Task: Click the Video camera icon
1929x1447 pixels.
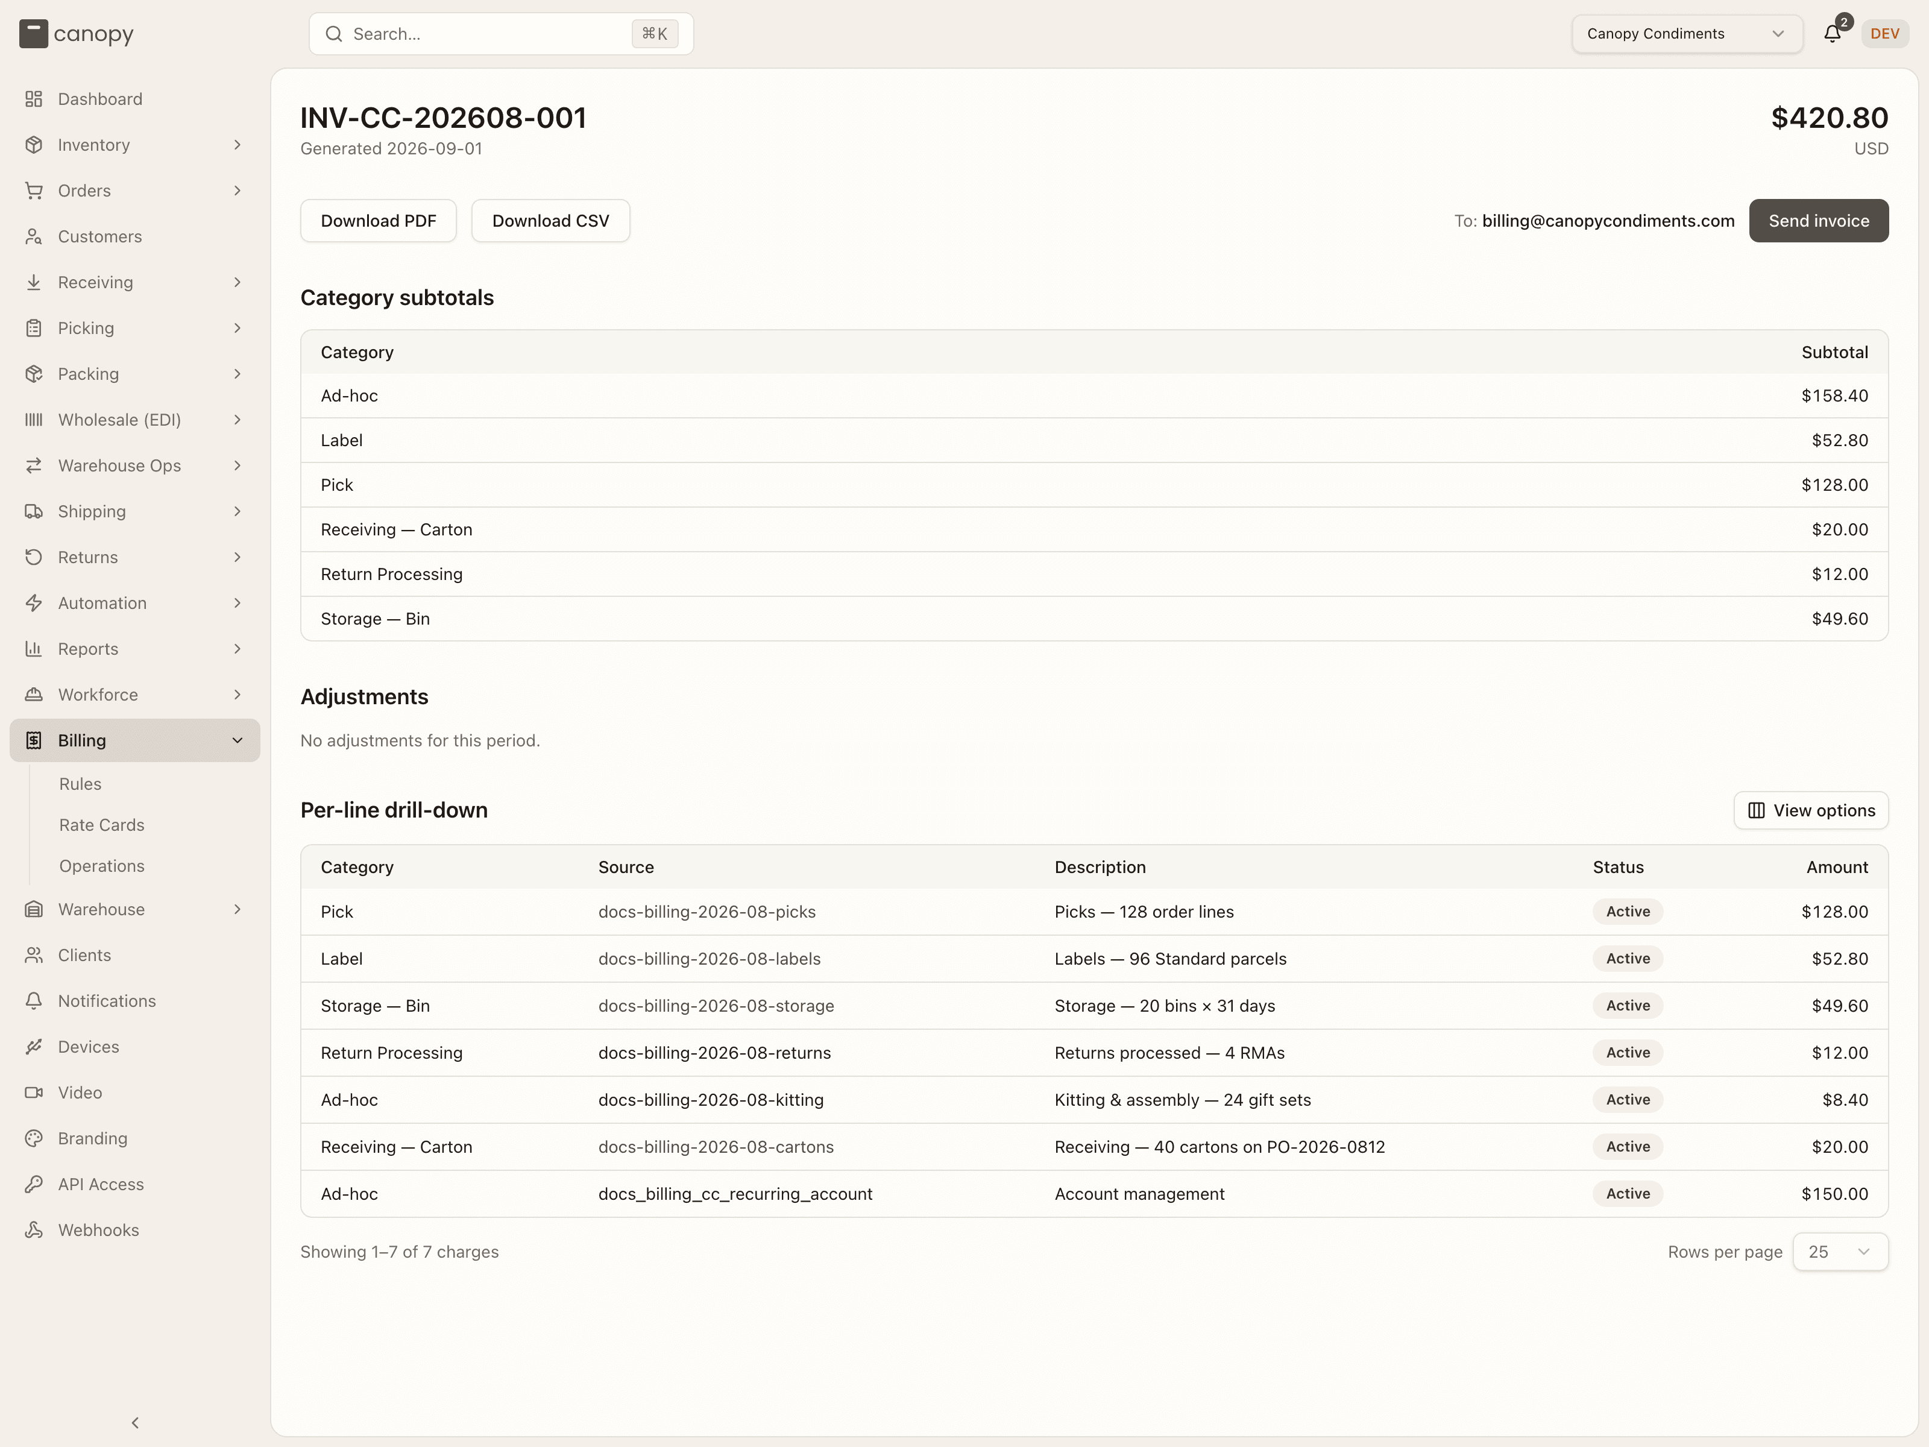Action: click(x=34, y=1093)
